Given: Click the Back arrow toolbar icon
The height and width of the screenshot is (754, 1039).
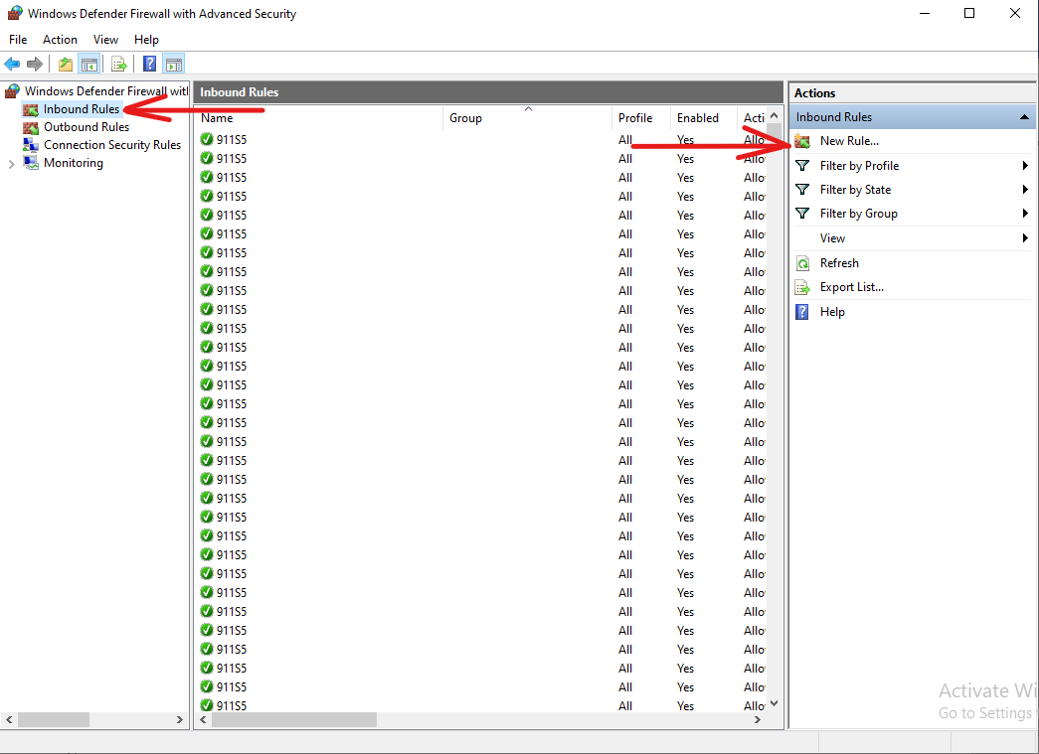Looking at the screenshot, I should click(x=12, y=65).
